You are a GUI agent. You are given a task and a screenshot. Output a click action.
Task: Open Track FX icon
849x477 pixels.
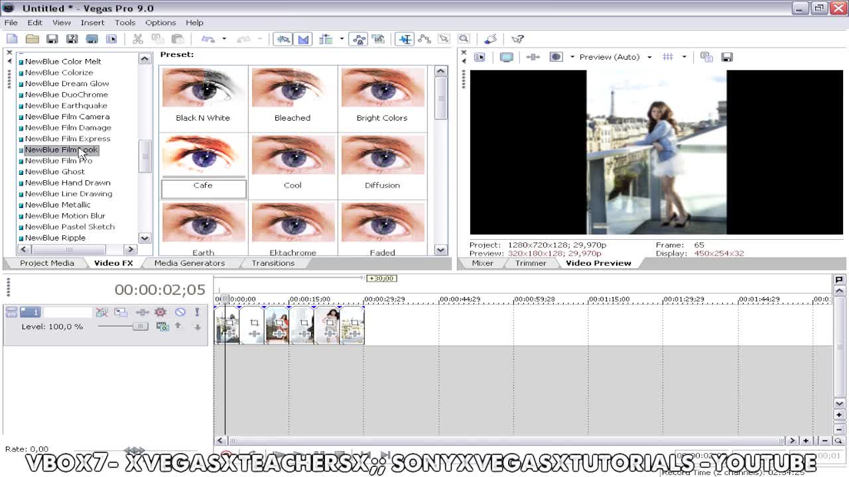click(141, 312)
